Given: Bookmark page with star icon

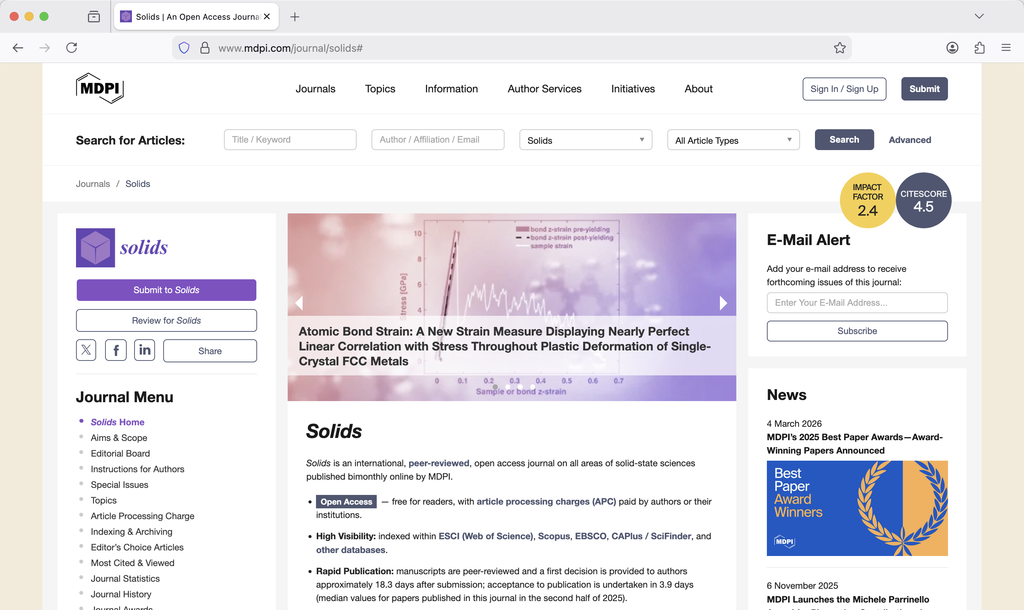Looking at the screenshot, I should click(839, 48).
